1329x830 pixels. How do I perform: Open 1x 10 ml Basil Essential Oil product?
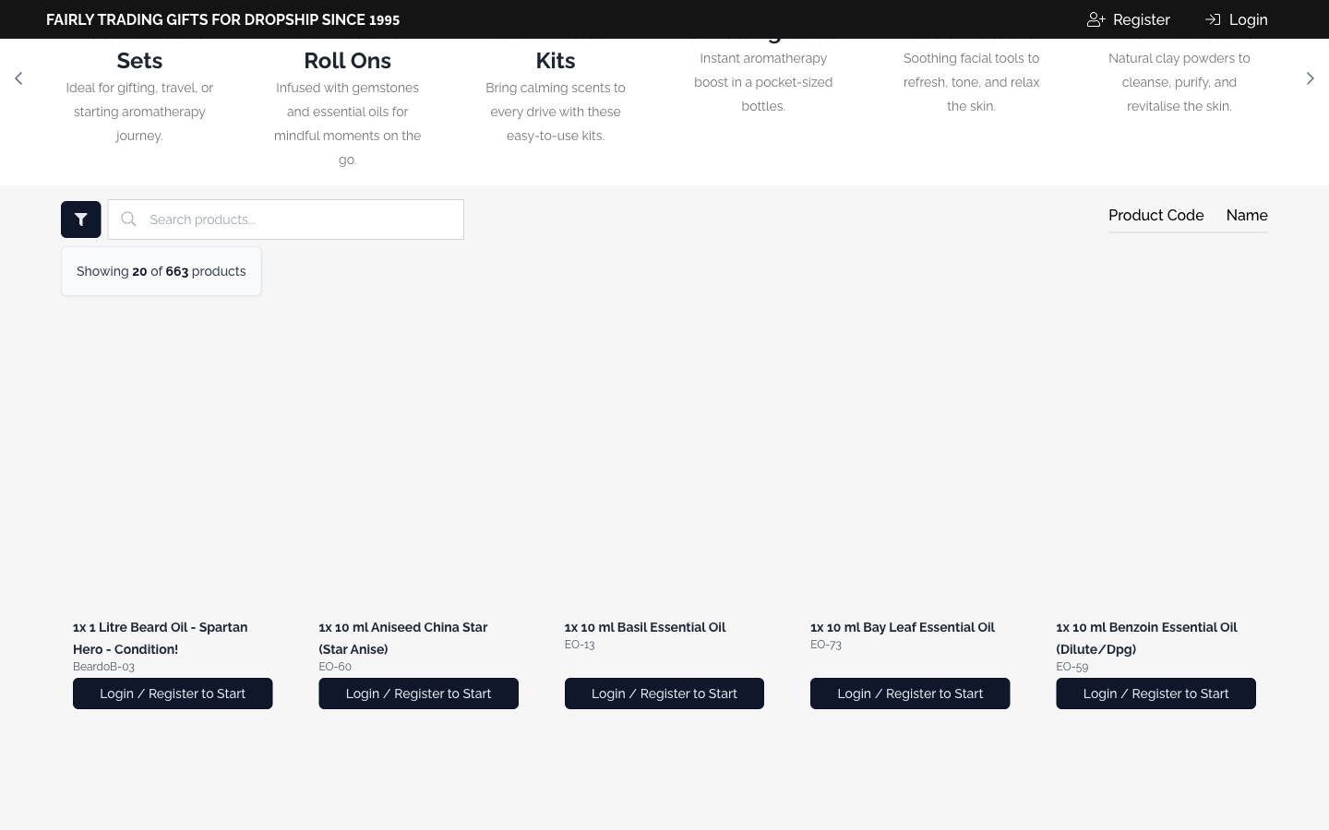tap(644, 627)
